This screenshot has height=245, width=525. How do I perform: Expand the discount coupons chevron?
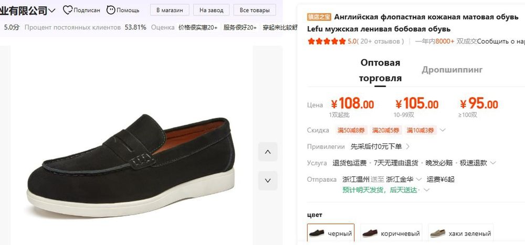coord(443,130)
